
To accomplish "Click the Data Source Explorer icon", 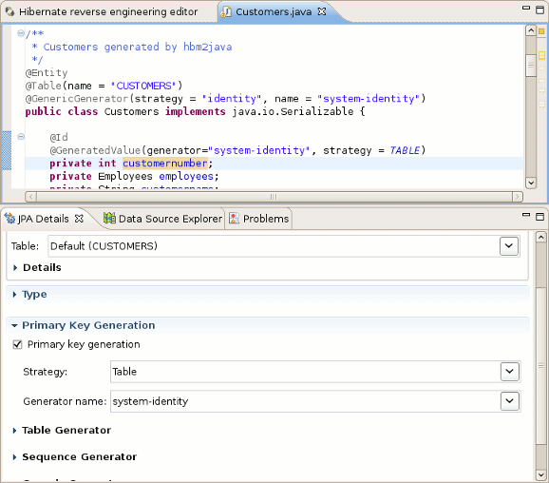I will (x=109, y=218).
